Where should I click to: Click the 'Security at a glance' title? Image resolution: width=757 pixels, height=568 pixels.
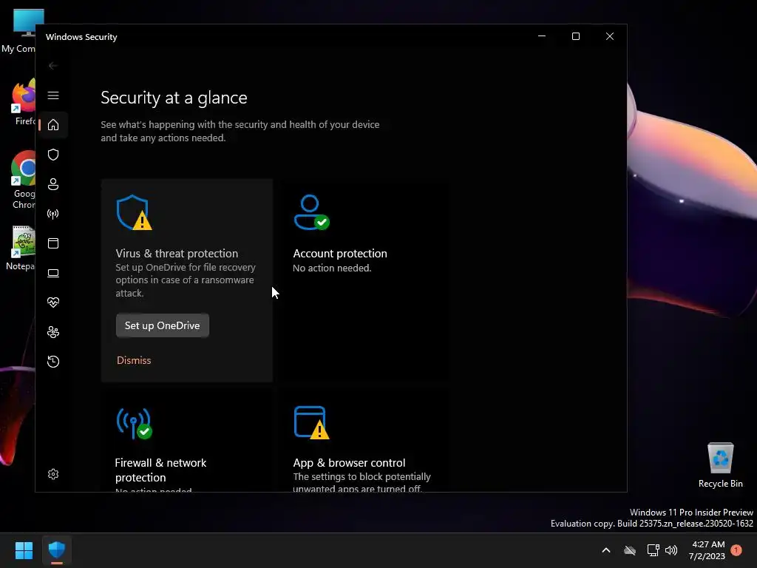click(x=174, y=98)
